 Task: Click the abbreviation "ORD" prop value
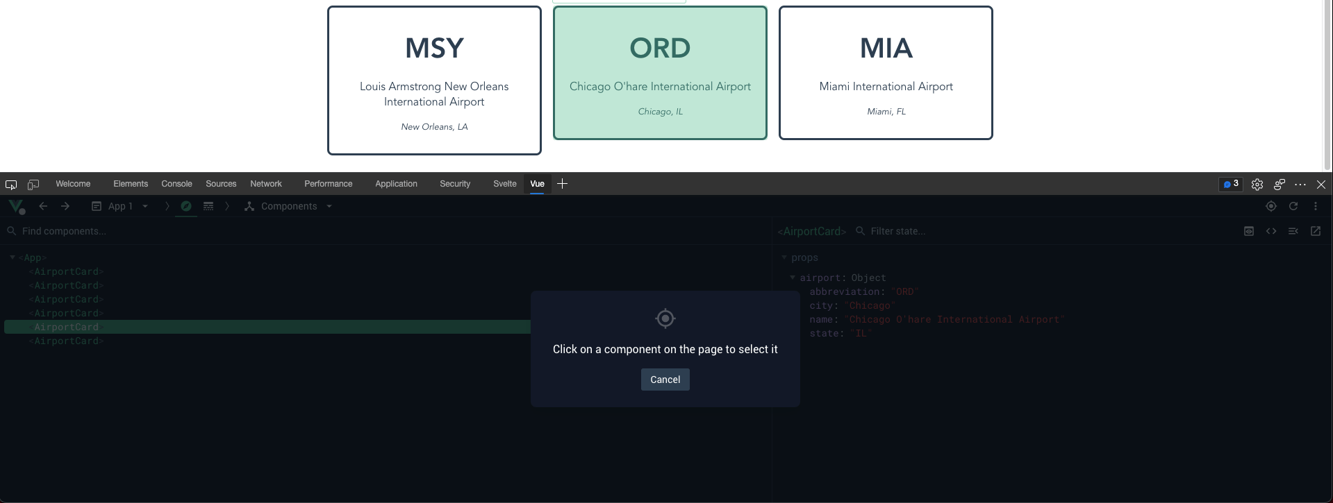coord(904,291)
